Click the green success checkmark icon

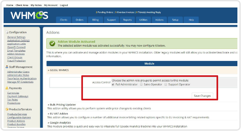[52, 43]
